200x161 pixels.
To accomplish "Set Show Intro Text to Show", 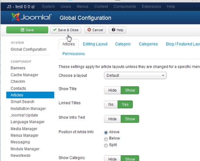I will (130, 119).
